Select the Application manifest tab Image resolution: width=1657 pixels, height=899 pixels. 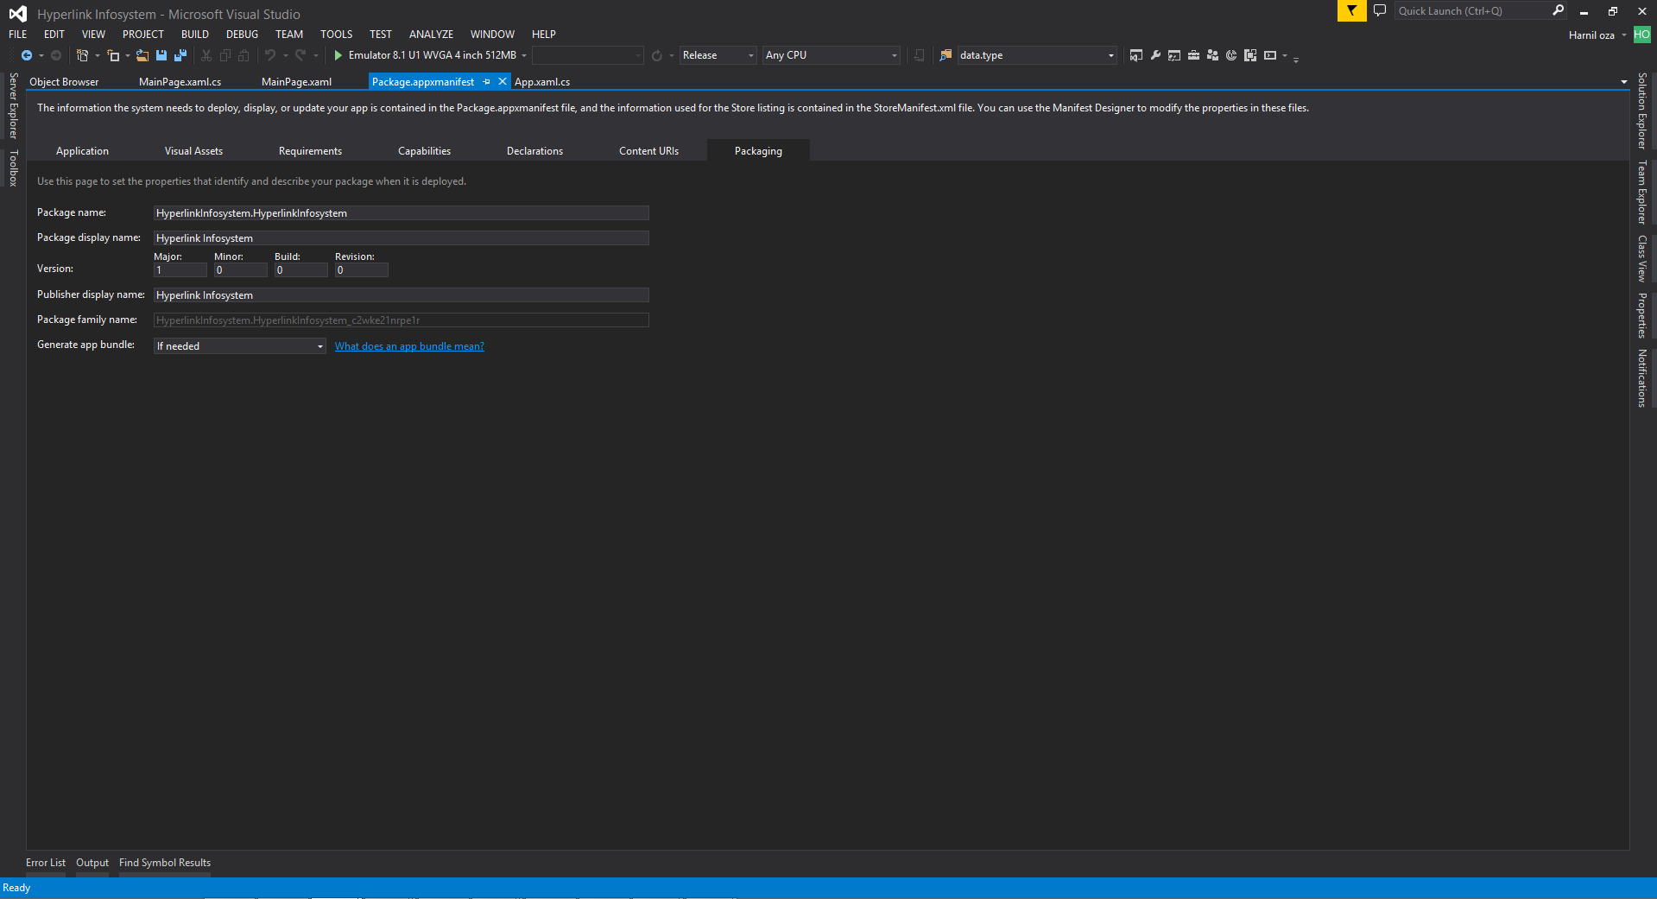(x=83, y=151)
